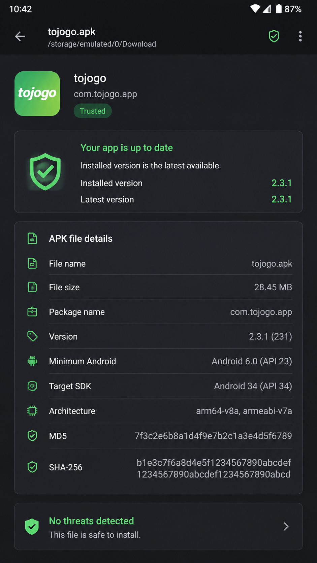Expand threat details with the chevron
317x563 pixels.
[286, 526]
